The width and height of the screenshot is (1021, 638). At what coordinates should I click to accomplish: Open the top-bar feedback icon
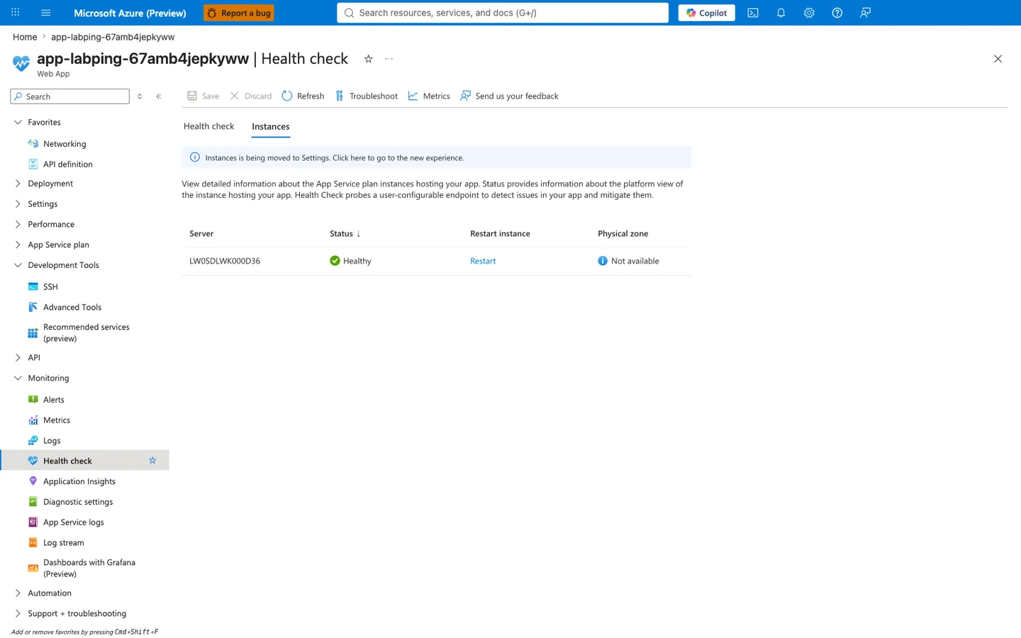click(x=865, y=13)
